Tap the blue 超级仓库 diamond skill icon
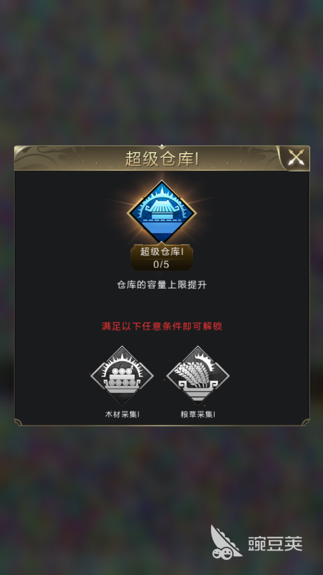Image resolution: width=323 pixels, height=575 pixels. pyautogui.click(x=161, y=212)
